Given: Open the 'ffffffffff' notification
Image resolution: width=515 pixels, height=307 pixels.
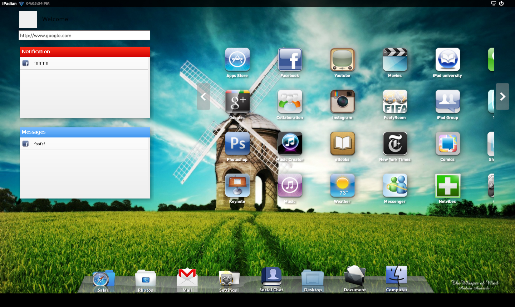Looking at the screenshot, I should coord(84,63).
